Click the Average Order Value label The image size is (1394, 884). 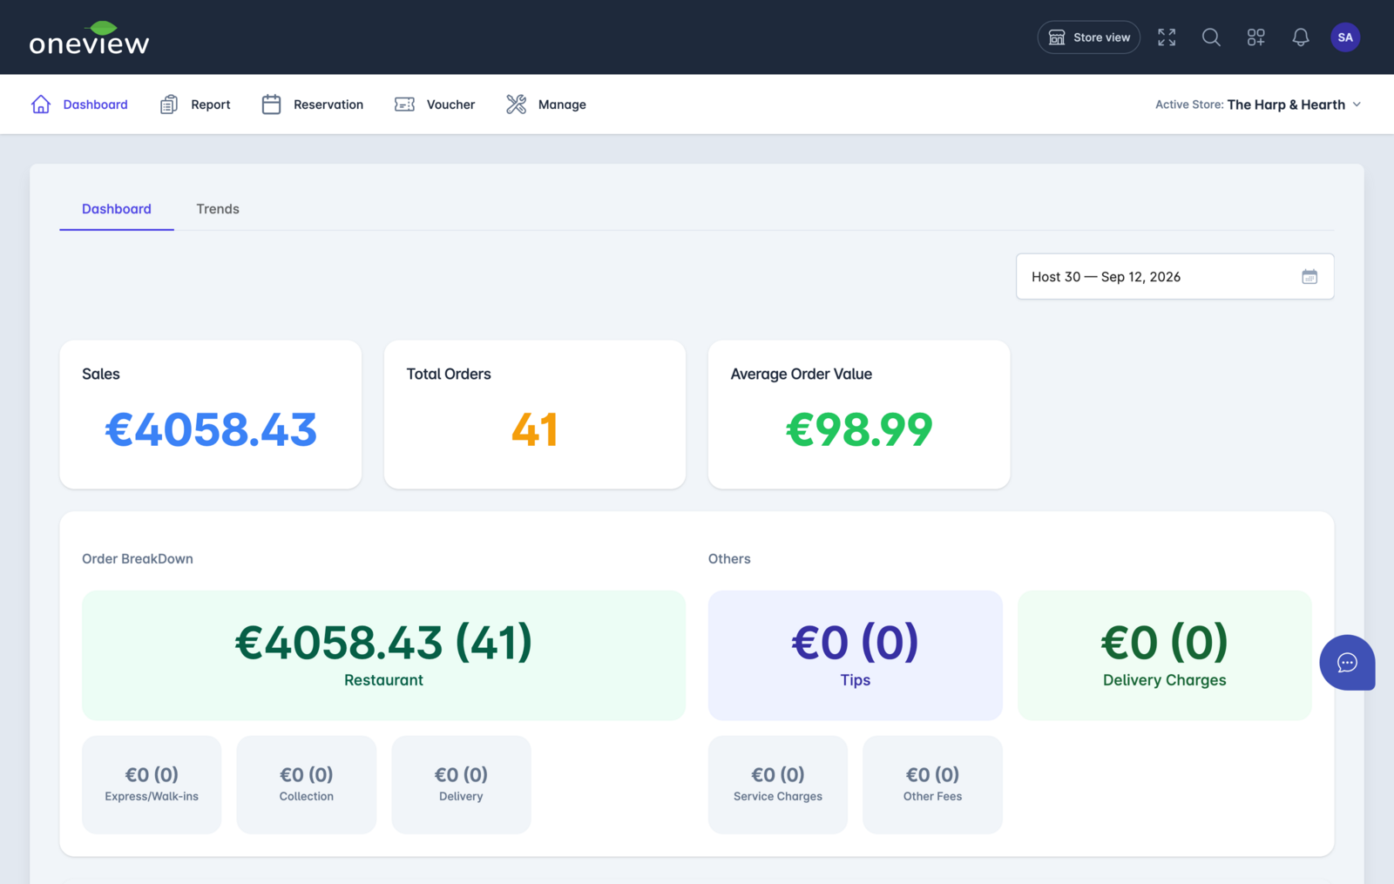[801, 374]
